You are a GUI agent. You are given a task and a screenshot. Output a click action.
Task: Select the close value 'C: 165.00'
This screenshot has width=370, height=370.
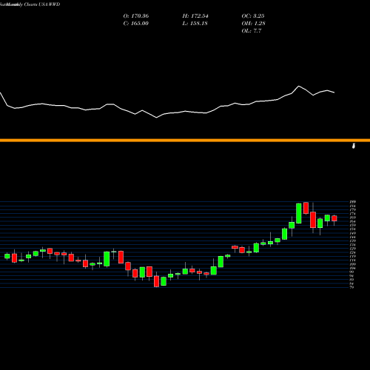[135, 24]
